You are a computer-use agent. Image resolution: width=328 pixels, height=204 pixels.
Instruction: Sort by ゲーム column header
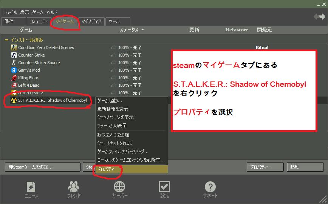[x=26, y=30]
